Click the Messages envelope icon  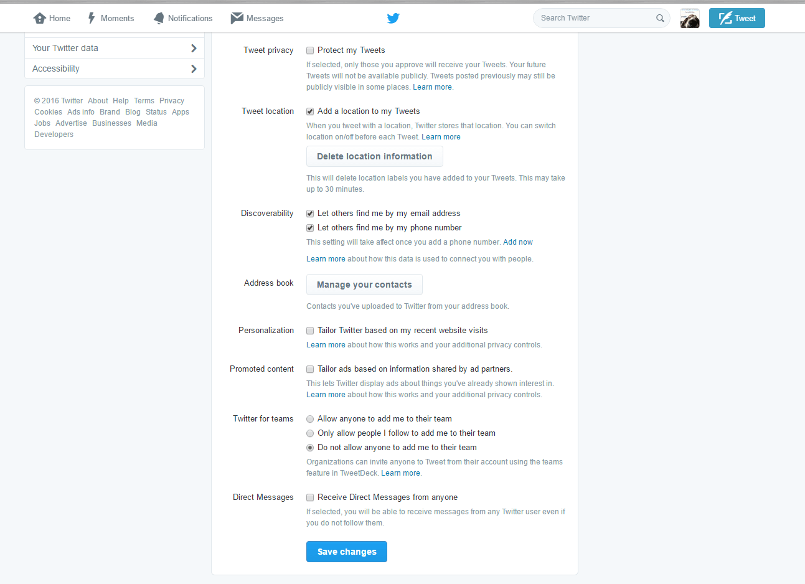tap(237, 18)
